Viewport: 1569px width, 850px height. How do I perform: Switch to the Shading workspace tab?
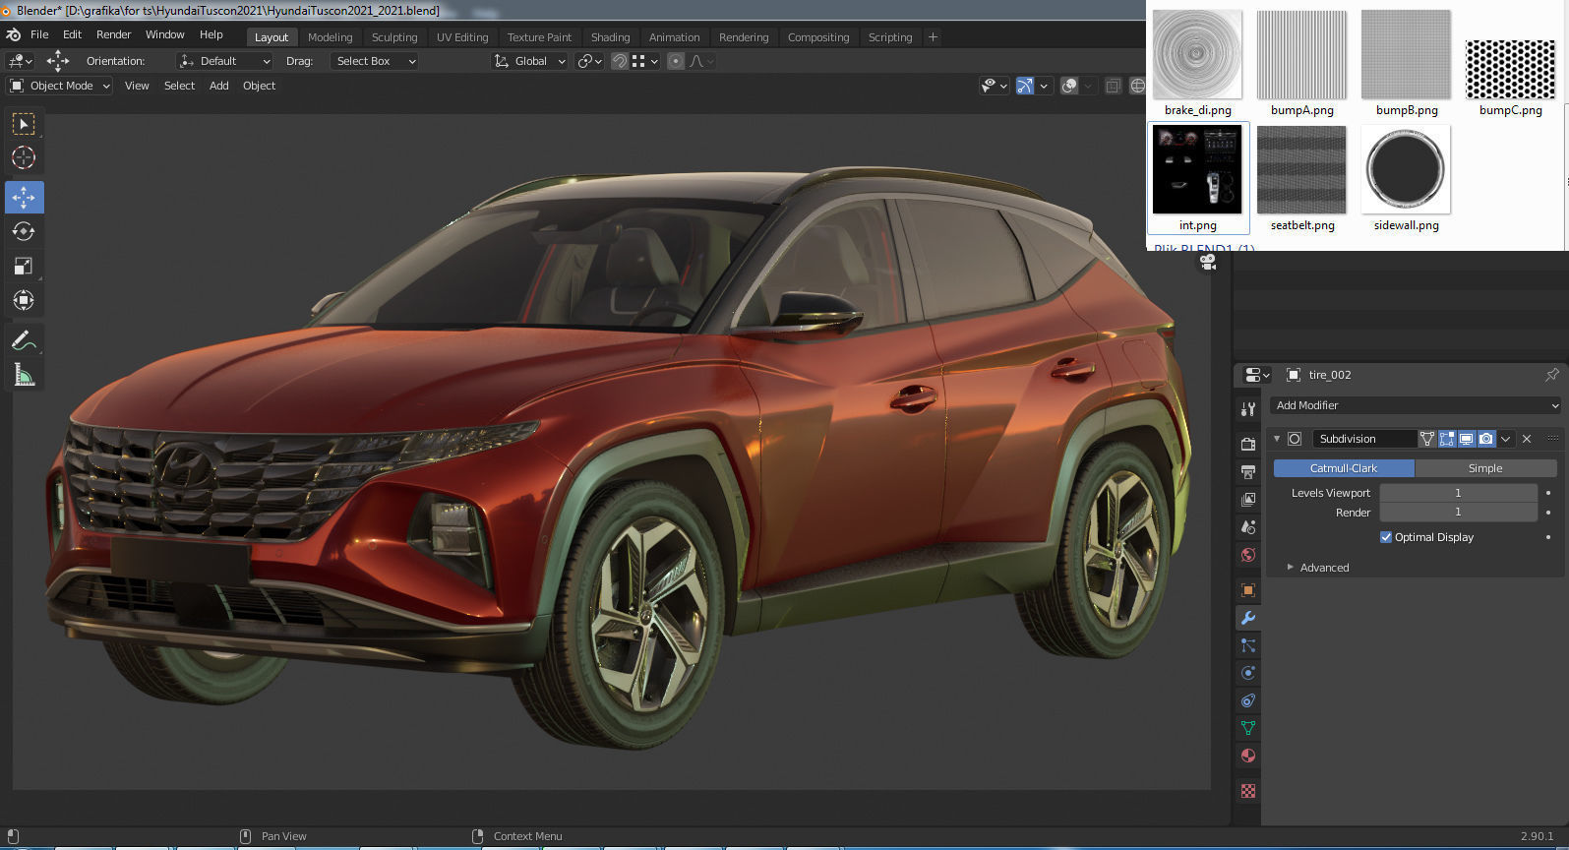[x=610, y=37]
